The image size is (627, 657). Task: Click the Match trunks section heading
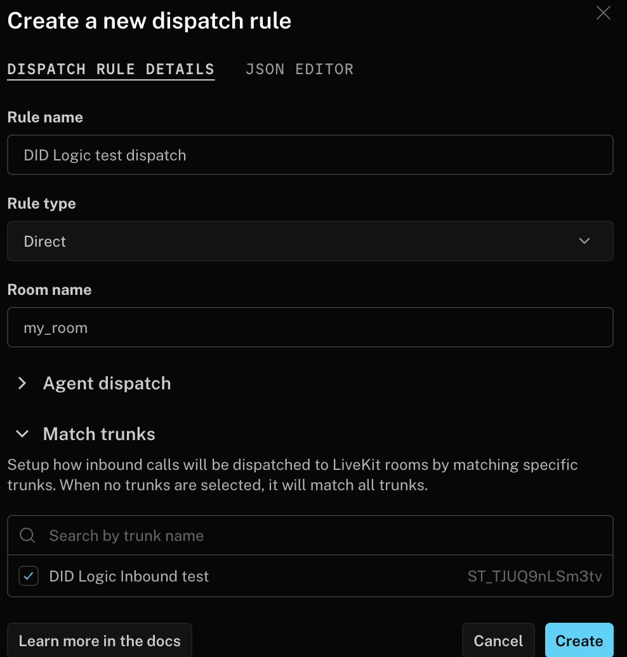coord(99,434)
